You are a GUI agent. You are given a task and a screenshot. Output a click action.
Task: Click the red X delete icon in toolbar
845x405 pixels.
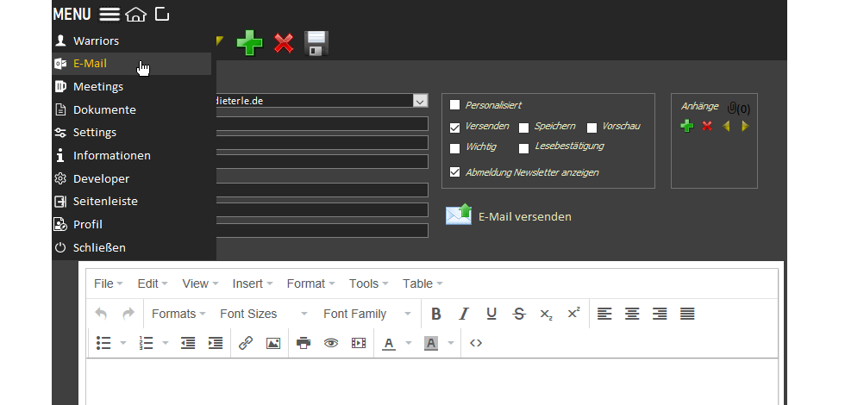tap(284, 43)
